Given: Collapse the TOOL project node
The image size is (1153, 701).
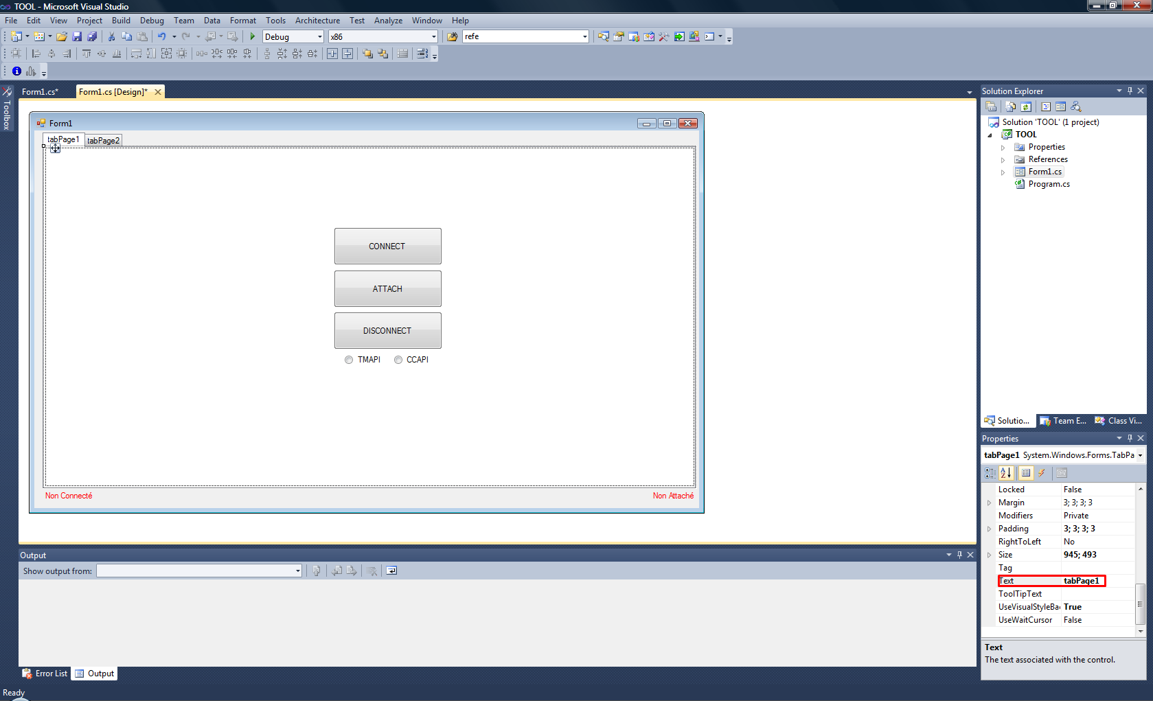Looking at the screenshot, I should click(990, 135).
